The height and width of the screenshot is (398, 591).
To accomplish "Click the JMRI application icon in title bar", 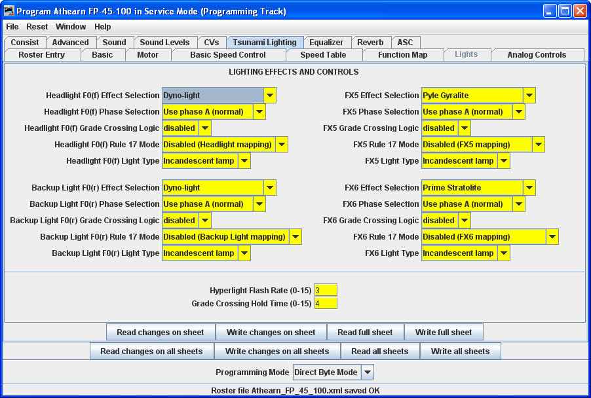I will click(x=9, y=11).
